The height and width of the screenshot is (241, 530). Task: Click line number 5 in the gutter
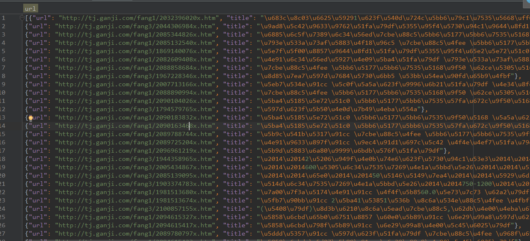(3, 51)
